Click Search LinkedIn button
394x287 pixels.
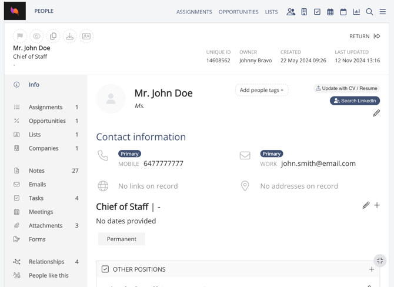[355, 101]
